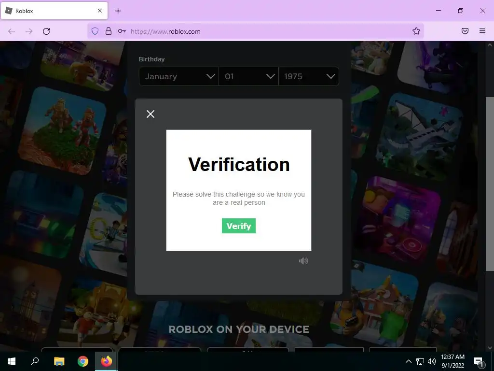The height and width of the screenshot is (371, 494).
Task: Restore down the Firefox window
Action: (x=461, y=11)
